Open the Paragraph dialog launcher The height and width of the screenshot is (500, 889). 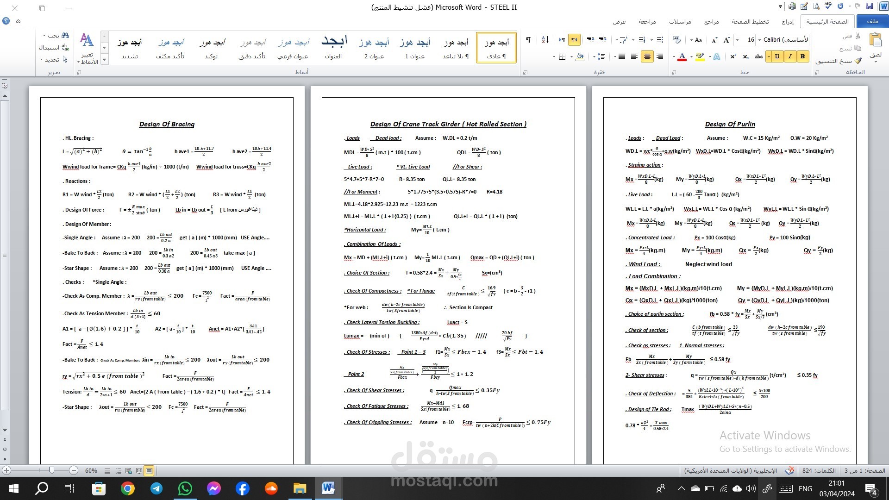(525, 72)
